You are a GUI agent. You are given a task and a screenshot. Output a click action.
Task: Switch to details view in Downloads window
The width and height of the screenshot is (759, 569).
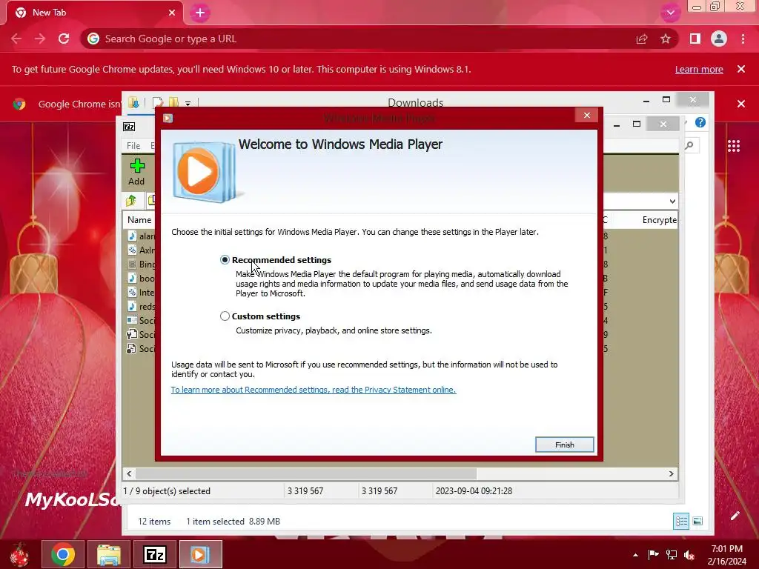(681, 521)
